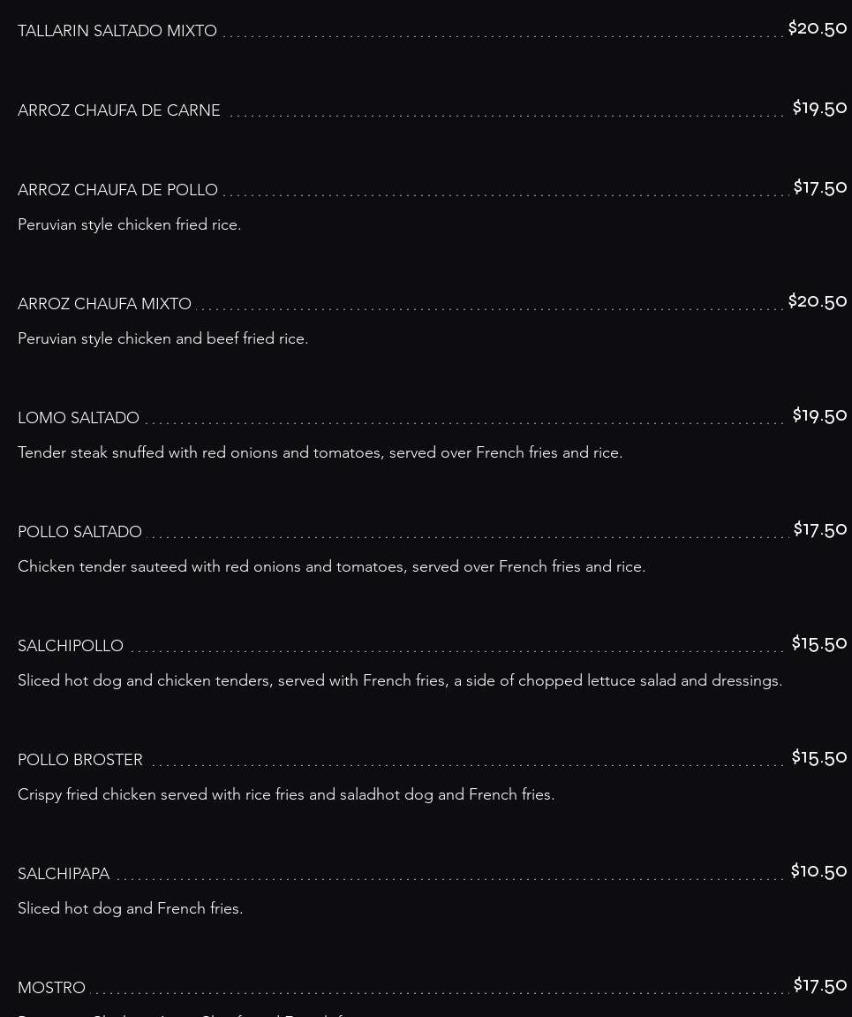Click the $19.50 Lomo Saltado price
Viewport: 852px width, 1017px height.
click(x=819, y=414)
